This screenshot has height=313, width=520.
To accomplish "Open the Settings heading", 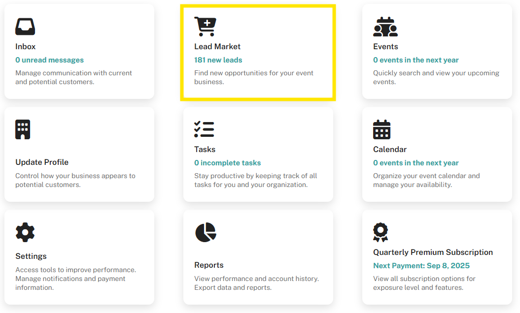I will (31, 256).
